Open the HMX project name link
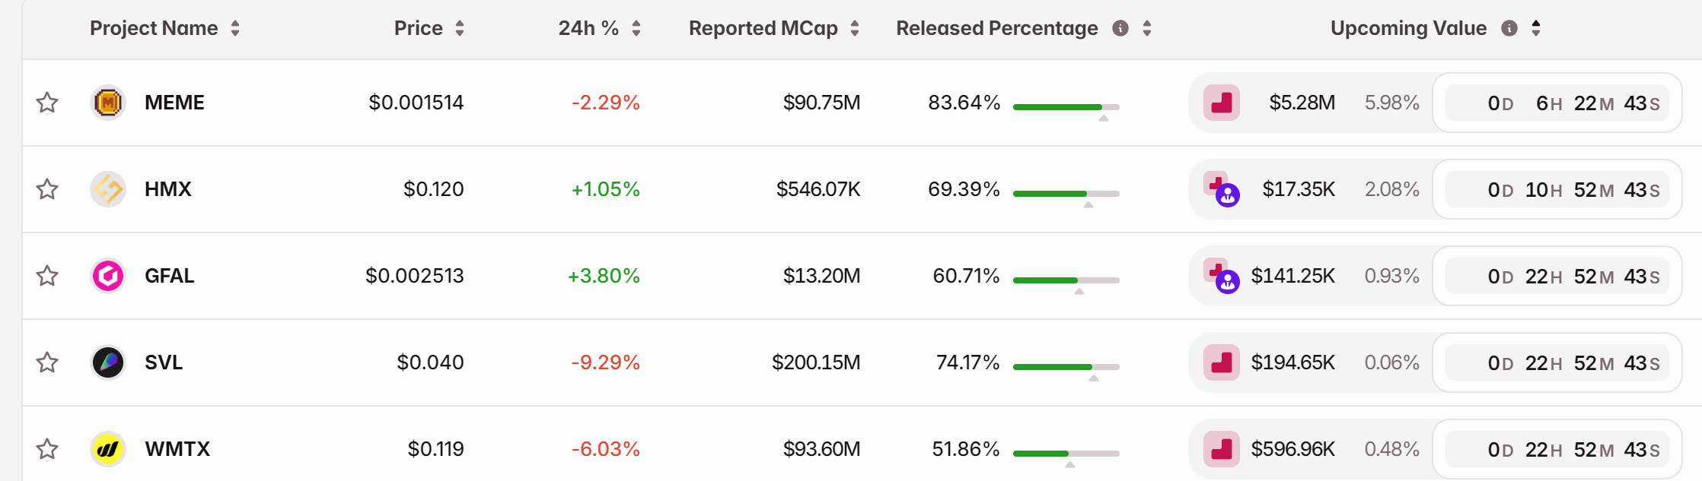 point(168,189)
